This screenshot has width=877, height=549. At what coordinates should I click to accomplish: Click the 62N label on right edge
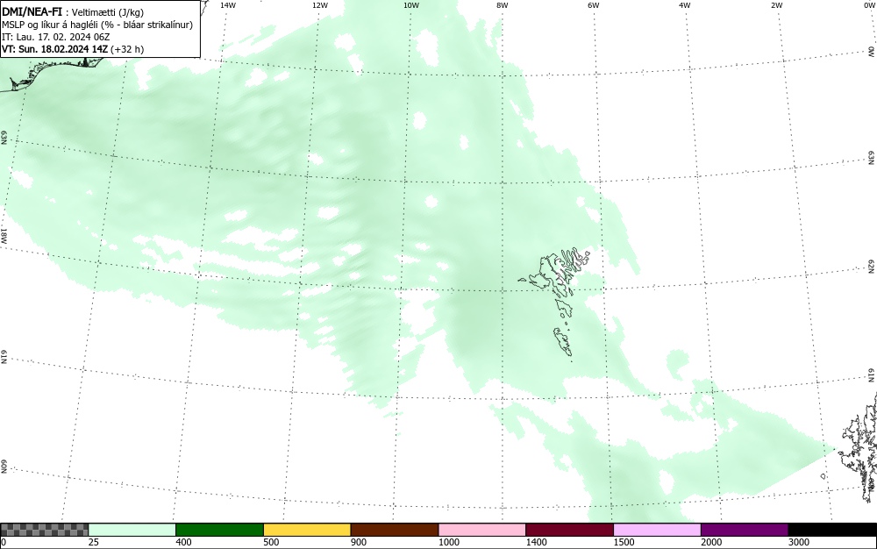pyautogui.click(x=872, y=267)
